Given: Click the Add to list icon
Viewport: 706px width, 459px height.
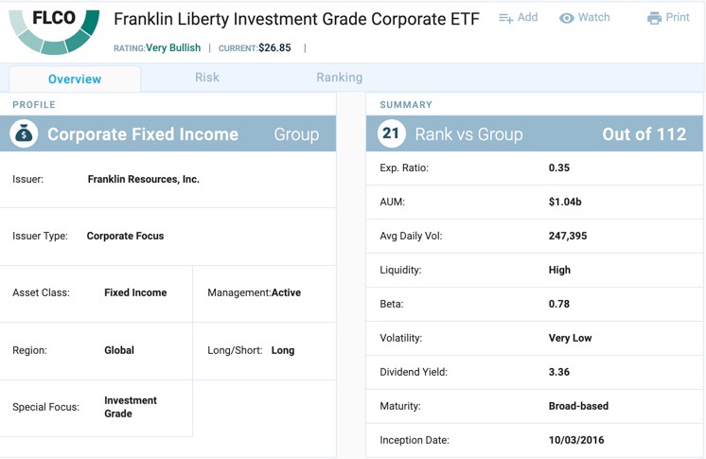Looking at the screenshot, I should pyautogui.click(x=505, y=18).
